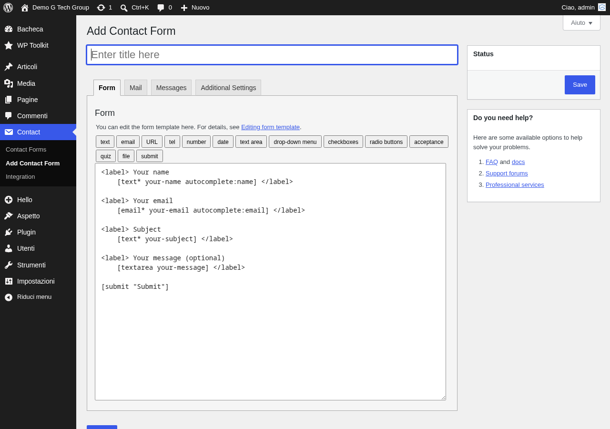
Task: Insert a URL tag
Action: point(152,142)
